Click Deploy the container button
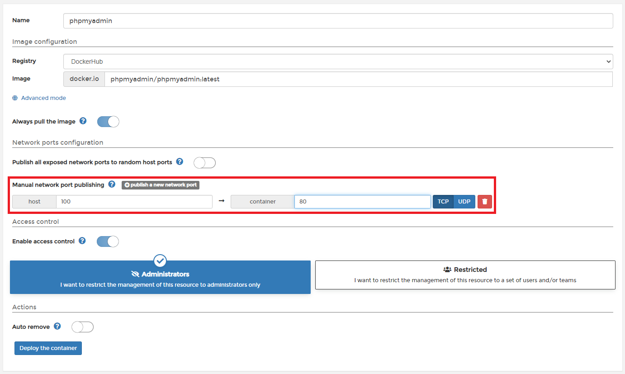625x374 pixels. coord(48,348)
